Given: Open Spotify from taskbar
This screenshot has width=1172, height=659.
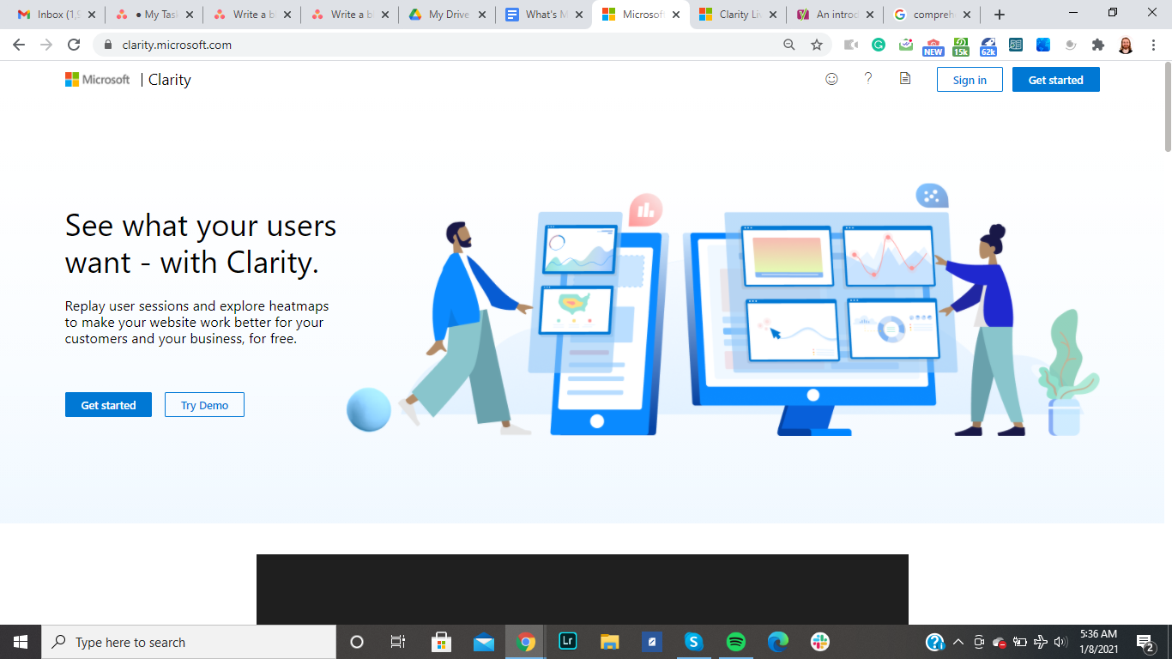Looking at the screenshot, I should click(x=735, y=642).
